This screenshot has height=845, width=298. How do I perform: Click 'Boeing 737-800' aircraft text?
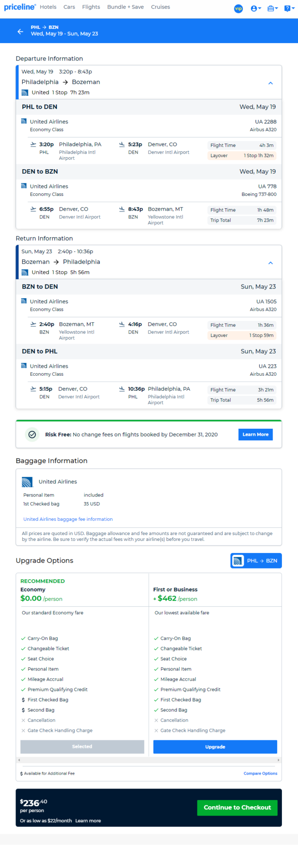pyautogui.click(x=258, y=194)
